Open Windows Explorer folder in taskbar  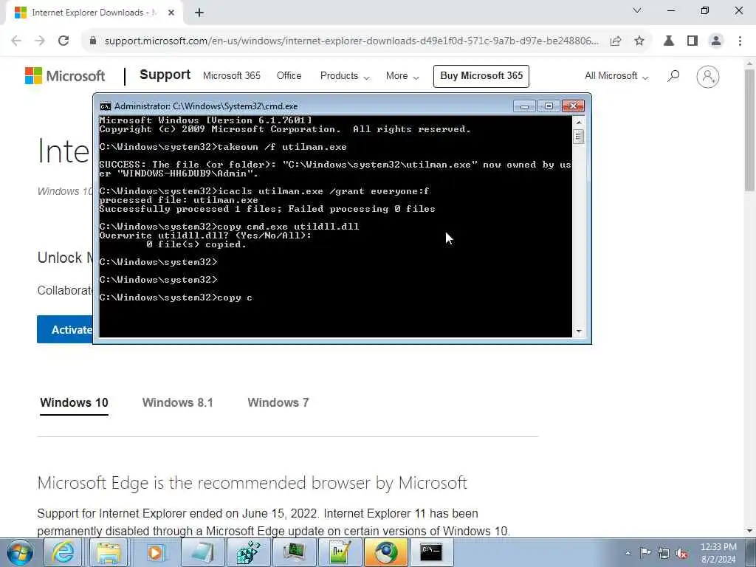pyautogui.click(x=109, y=552)
